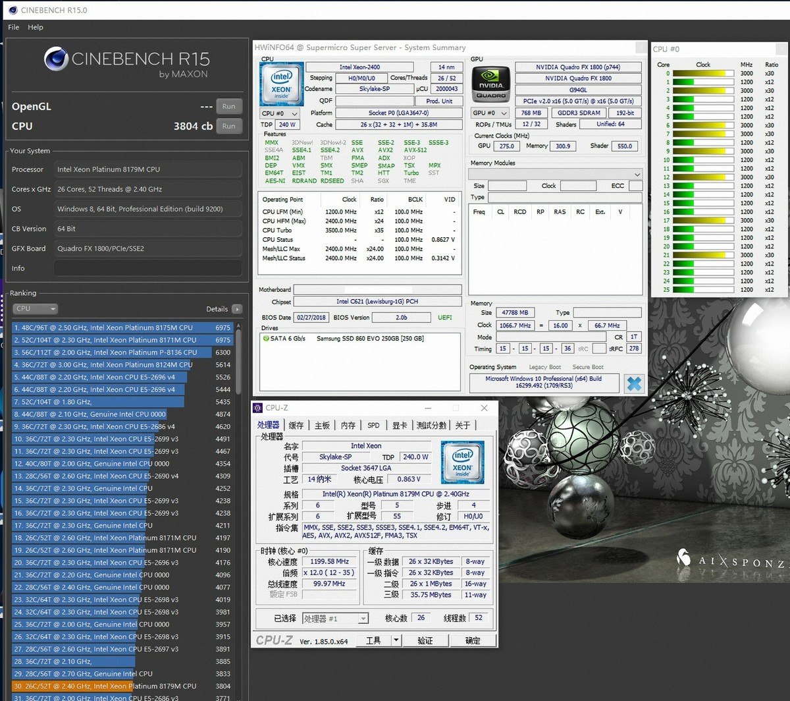The image size is (790, 701).
Task: Switch to the 主板 tab in CPU-Z
Action: point(322,426)
